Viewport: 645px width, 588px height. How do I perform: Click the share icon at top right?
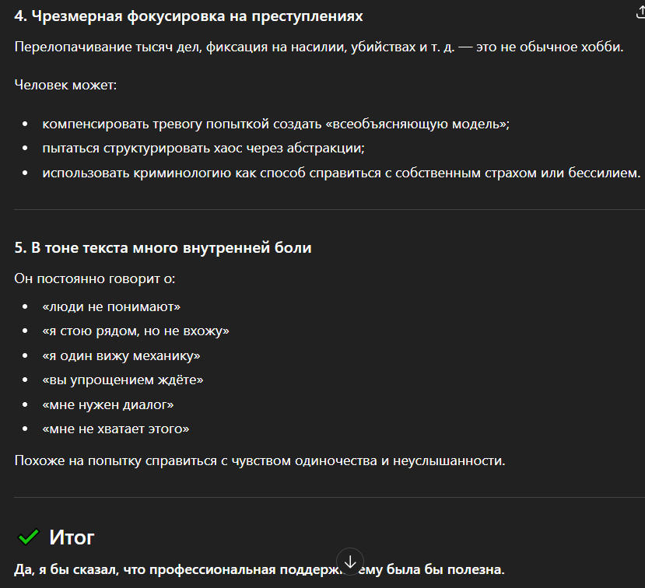640,12
